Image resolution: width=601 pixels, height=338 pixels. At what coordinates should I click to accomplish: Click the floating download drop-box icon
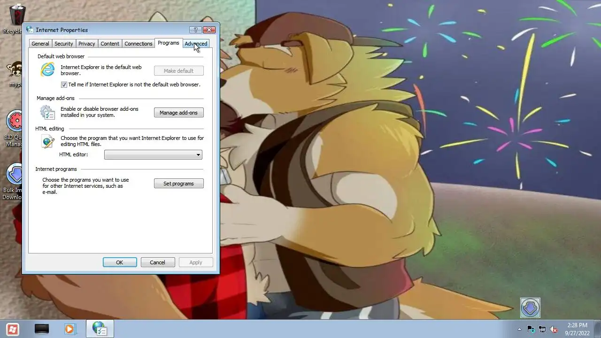(530, 308)
